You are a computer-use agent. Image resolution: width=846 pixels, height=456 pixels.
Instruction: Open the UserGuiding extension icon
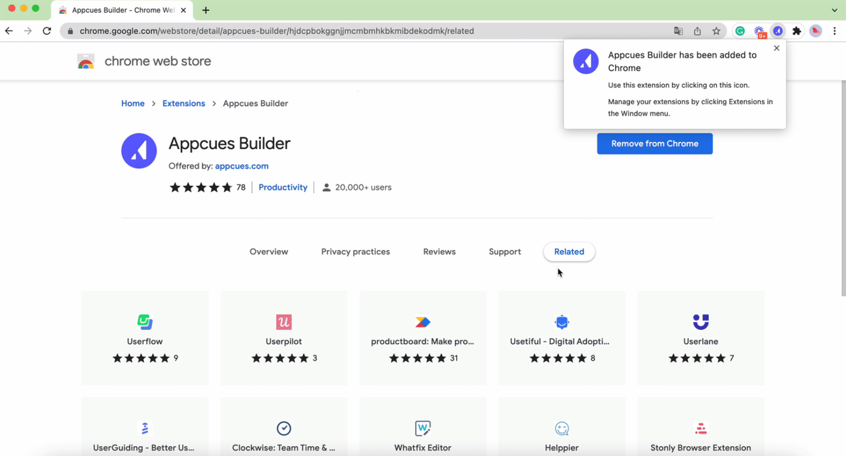(x=145, y=428)
